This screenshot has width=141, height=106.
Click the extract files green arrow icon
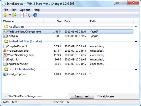[15, 15]
